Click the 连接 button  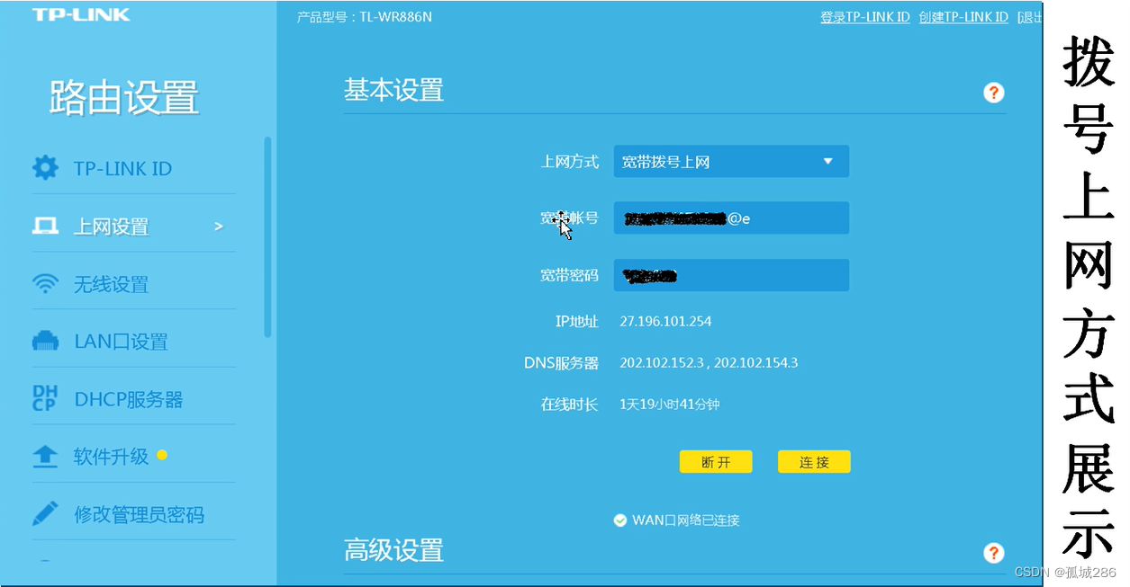[814, 462]
